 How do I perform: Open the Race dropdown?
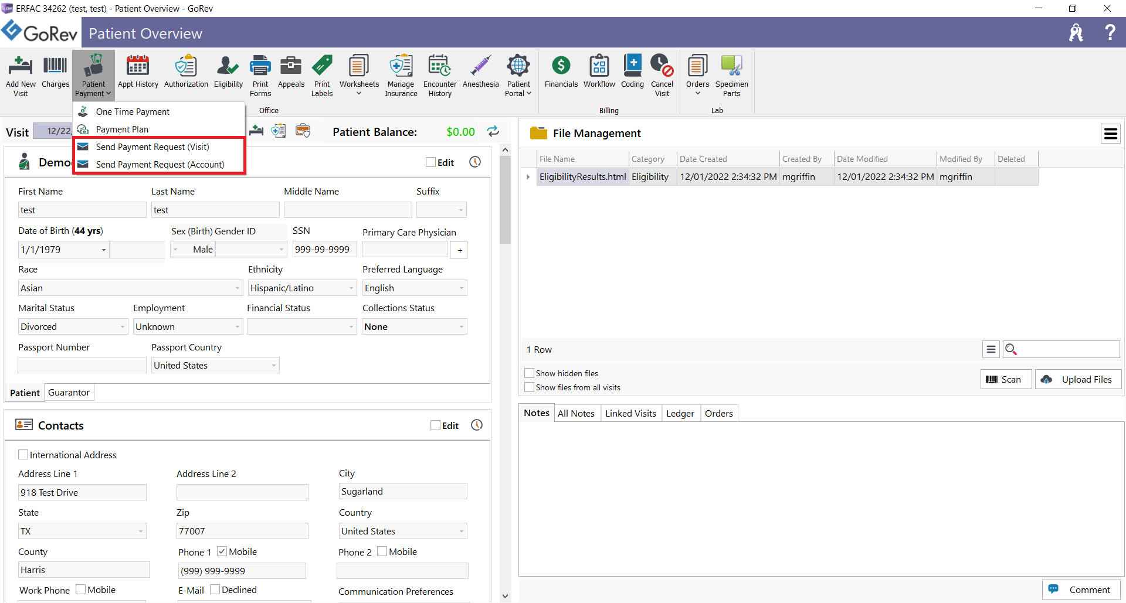tap(238, 288)
